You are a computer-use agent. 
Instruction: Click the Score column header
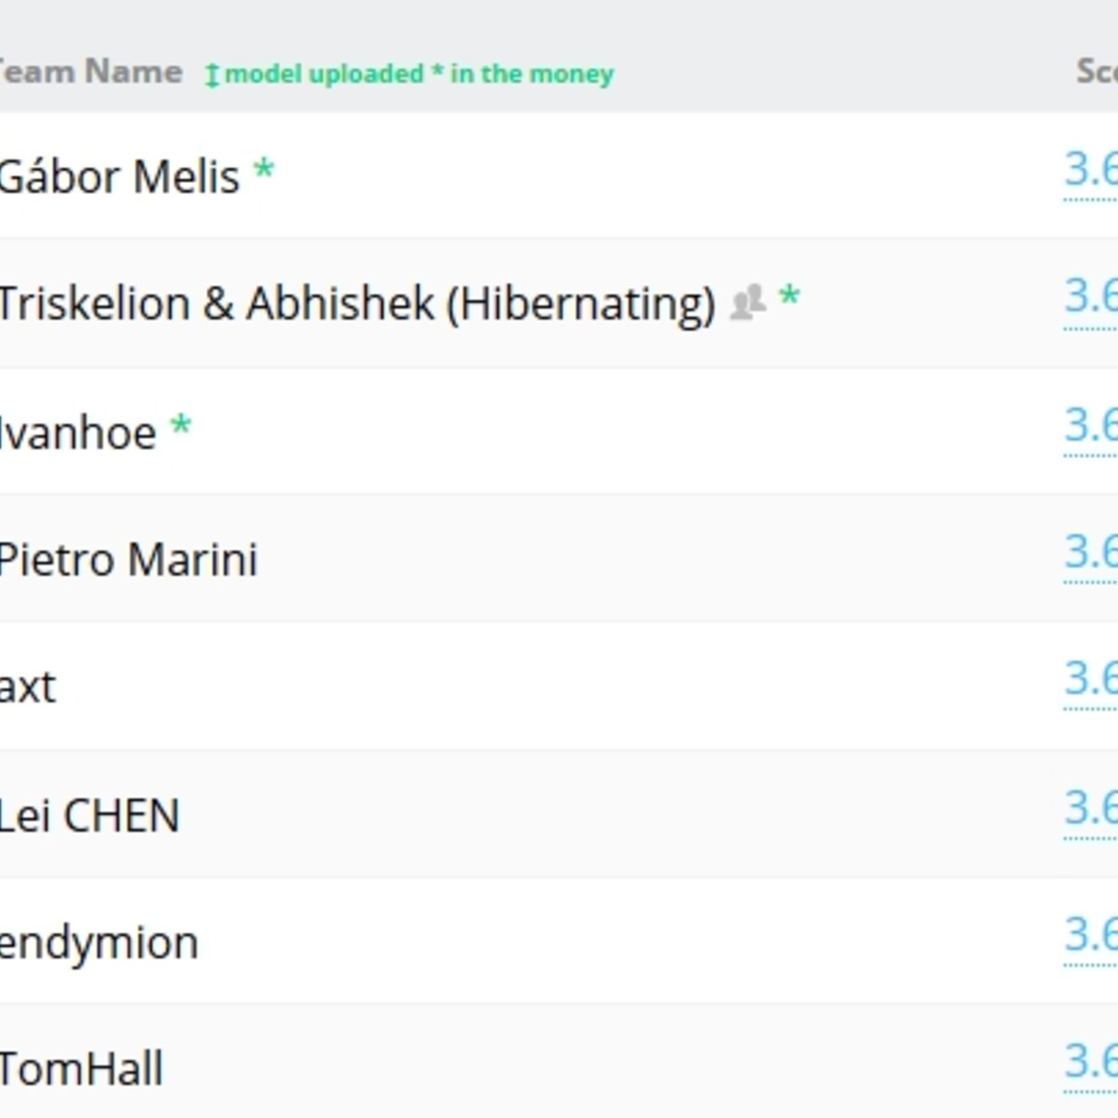coord(1098,72)
